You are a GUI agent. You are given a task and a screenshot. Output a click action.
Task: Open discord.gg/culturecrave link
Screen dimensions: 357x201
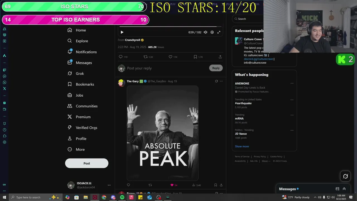click(x=258, y=59)
